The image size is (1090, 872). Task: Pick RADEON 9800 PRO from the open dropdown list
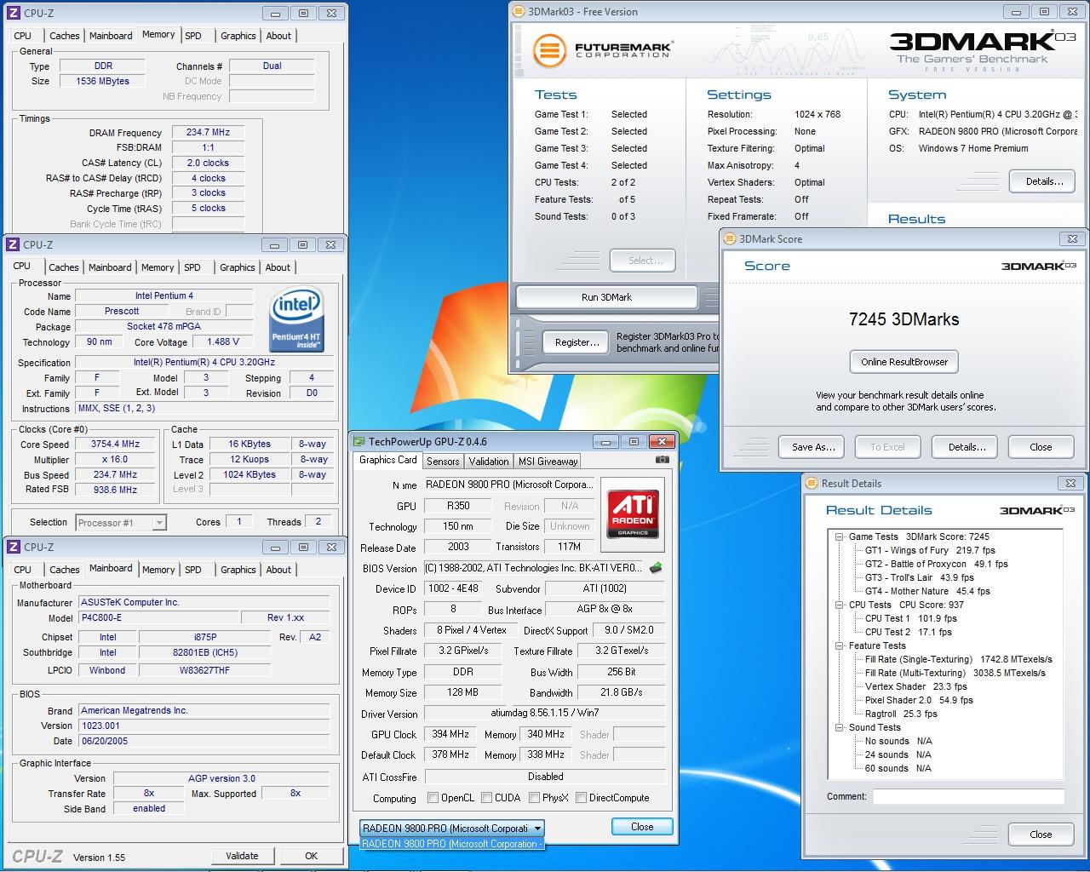pos(451,844)
